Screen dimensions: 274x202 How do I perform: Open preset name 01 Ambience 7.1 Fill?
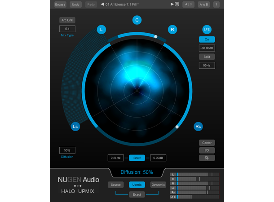(122, 4)
